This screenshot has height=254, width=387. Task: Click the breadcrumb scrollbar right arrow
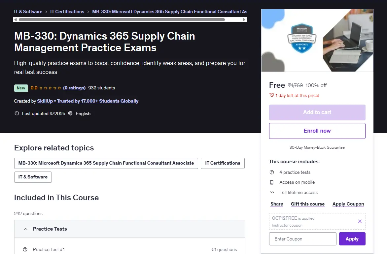244,20
